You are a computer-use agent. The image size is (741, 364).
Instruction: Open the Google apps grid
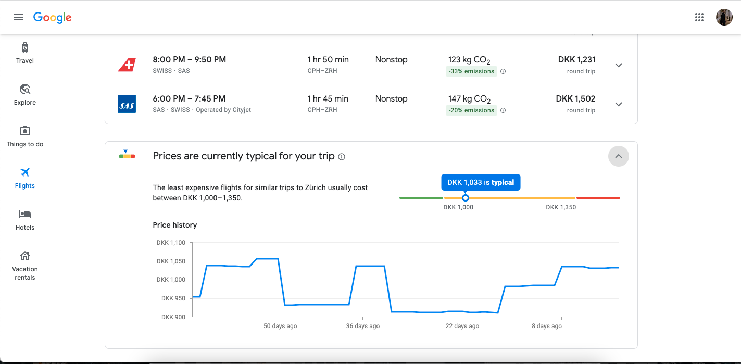[699, 17]
